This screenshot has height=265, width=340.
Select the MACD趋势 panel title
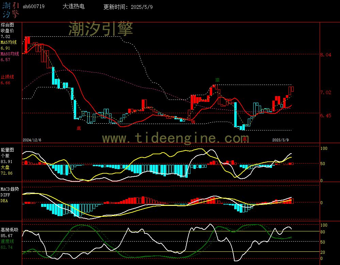pos(10,189)
